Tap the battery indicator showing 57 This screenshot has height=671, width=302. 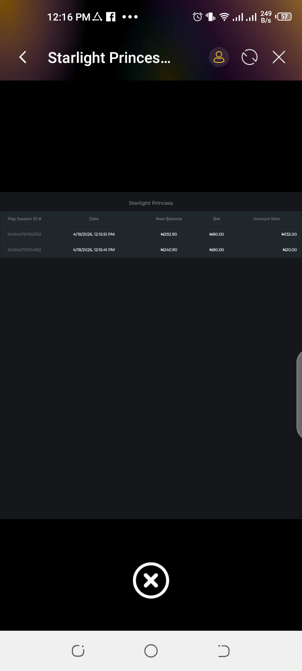[284, 17]
